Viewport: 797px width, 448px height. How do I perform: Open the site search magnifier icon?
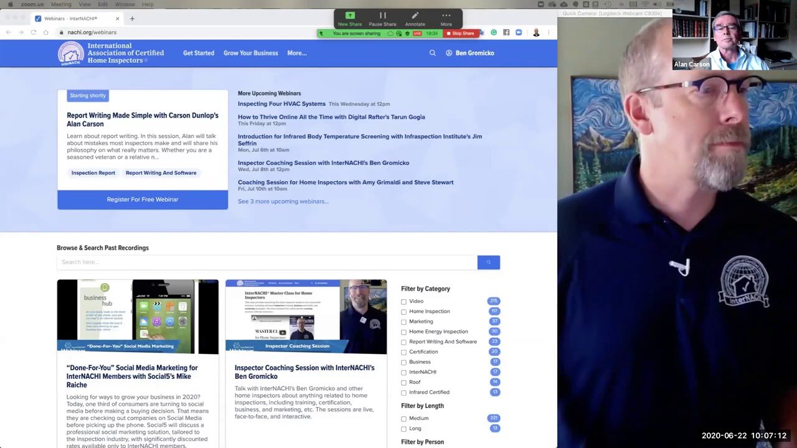point(432,53)
